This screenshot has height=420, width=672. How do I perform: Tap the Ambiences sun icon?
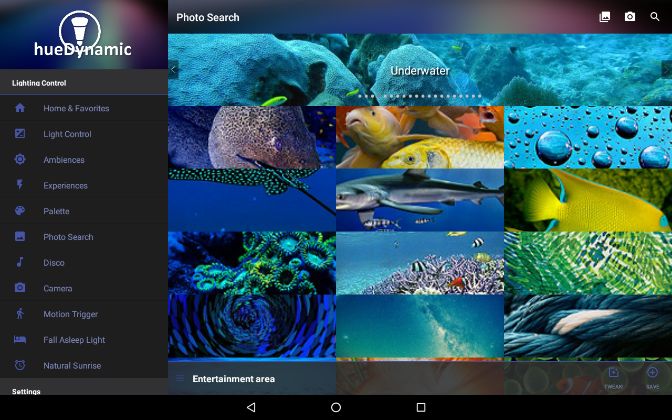(x=20, y=159)
